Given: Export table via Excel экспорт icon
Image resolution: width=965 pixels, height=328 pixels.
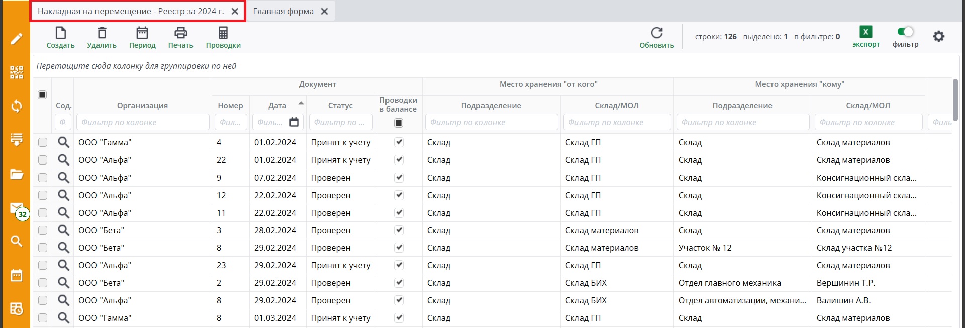Looking at the screenshot, I should 865,32.
